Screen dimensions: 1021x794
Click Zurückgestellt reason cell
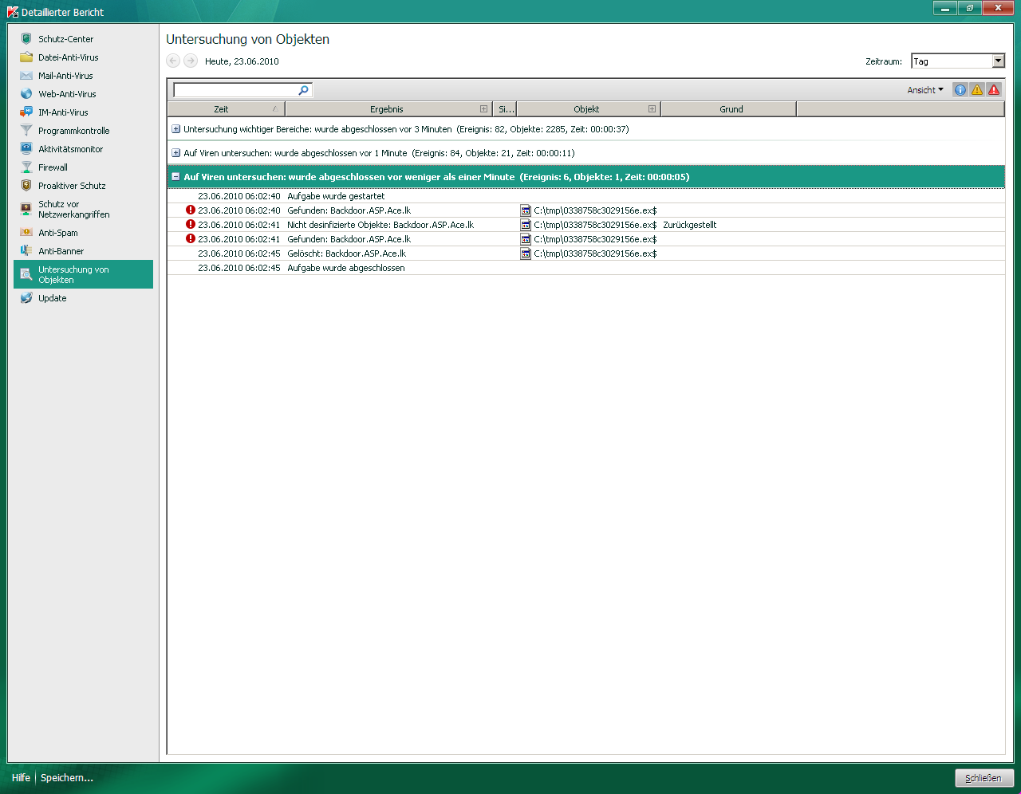coord(690,225)
